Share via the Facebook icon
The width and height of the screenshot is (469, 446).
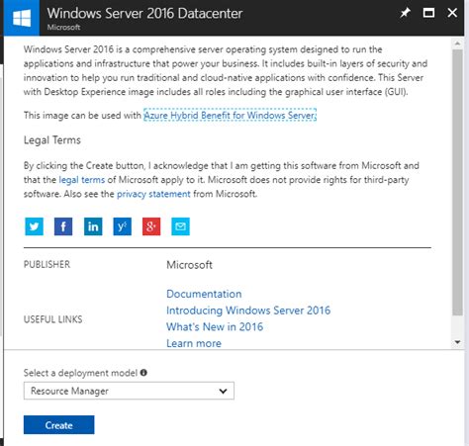point(63,226)
